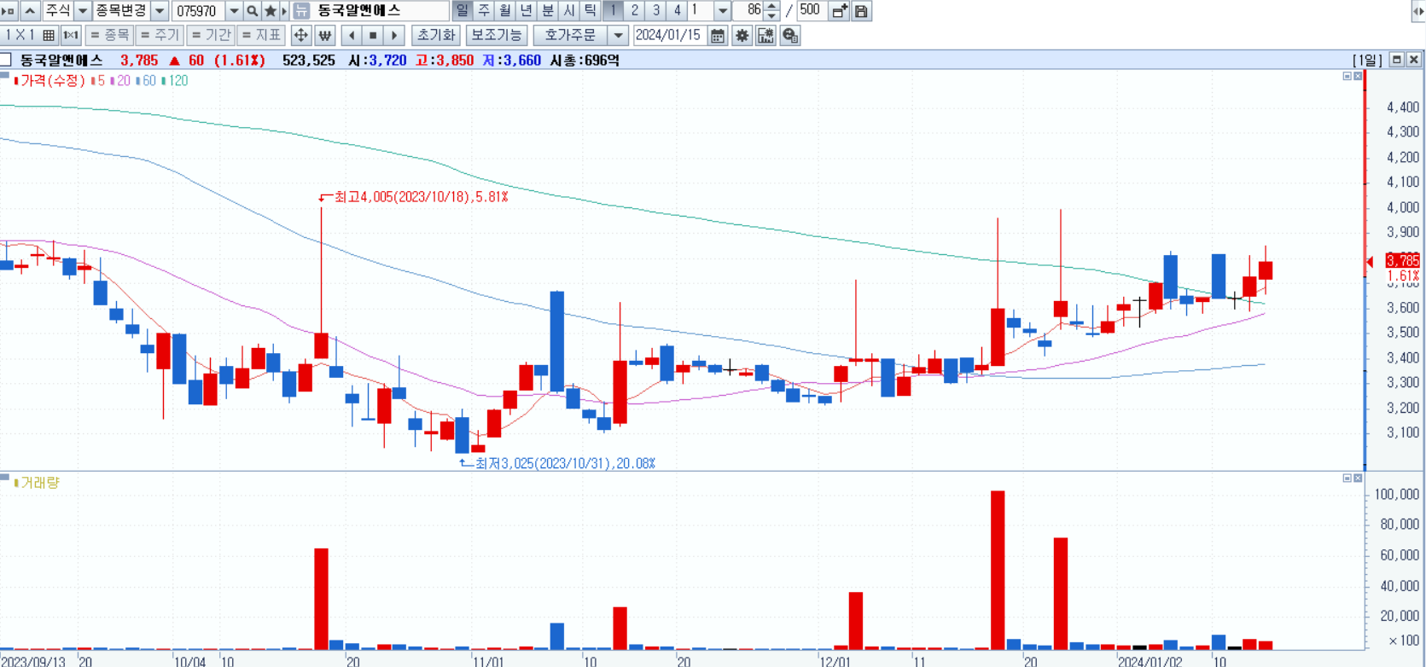The width and height of the screenshot is (1426, 667).
Task: Close the volume pane X icon
Action: [1357, 478]
